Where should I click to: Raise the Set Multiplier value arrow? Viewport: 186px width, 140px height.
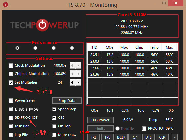(x=78, y=82)
